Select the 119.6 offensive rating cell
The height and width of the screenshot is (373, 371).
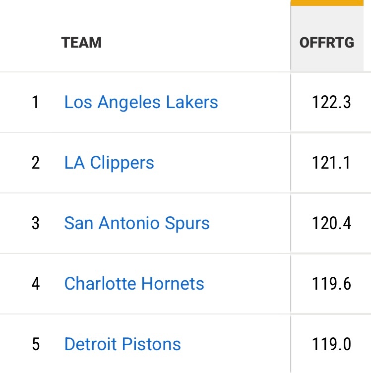(331, 284)
